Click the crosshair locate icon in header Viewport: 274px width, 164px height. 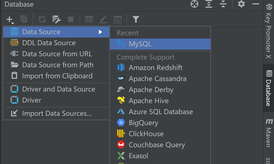[x=195, y=4]
